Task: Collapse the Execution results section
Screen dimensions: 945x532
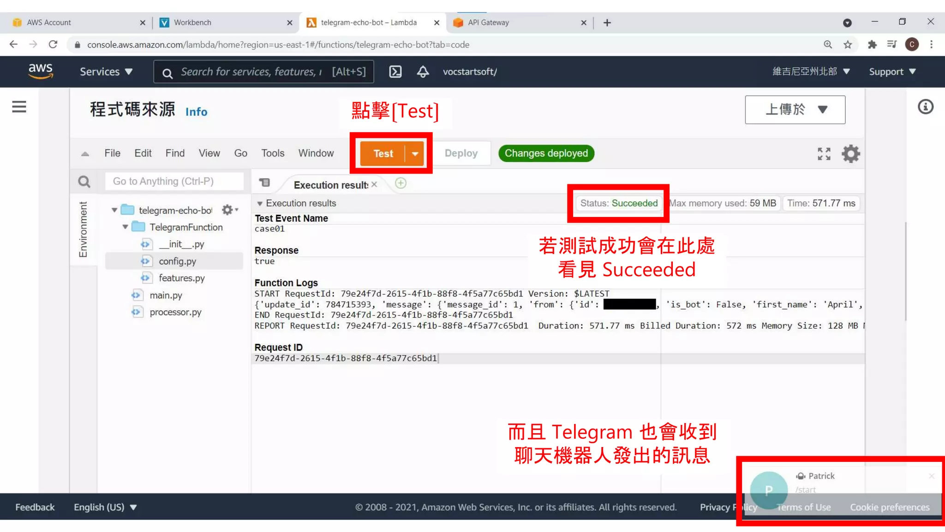Action: pos(260,203)
